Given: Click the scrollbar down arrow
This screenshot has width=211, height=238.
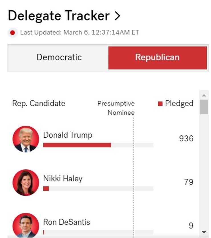Looking at the screenshot, I should (204, 233).
